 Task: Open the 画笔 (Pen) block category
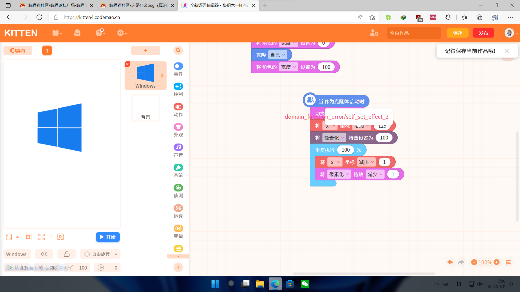178,171
